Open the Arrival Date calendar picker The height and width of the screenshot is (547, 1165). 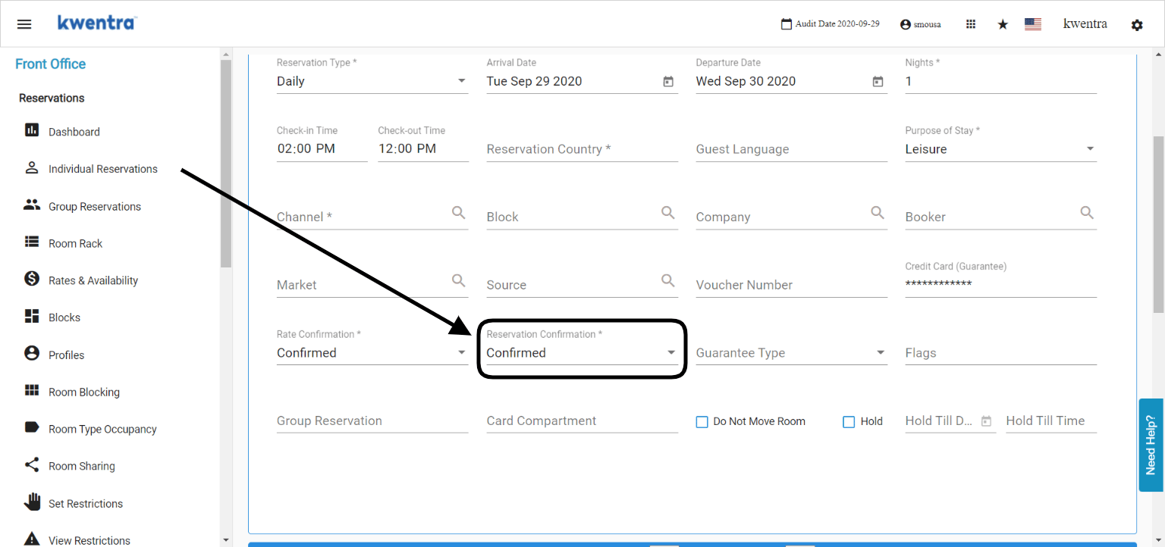click(x=668, y=82)
